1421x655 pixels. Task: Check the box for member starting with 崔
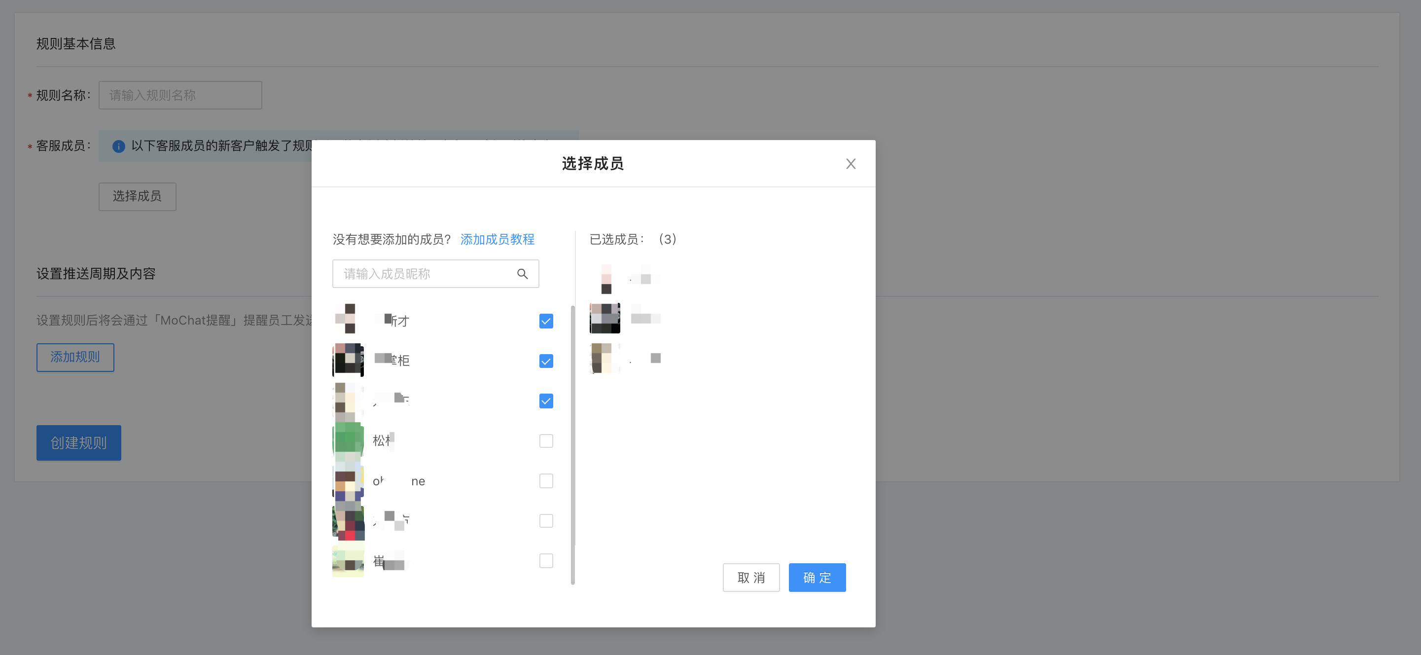click(545, 561)
